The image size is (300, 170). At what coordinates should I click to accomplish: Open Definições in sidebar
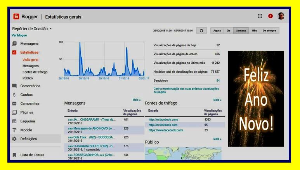click(28, 139)
